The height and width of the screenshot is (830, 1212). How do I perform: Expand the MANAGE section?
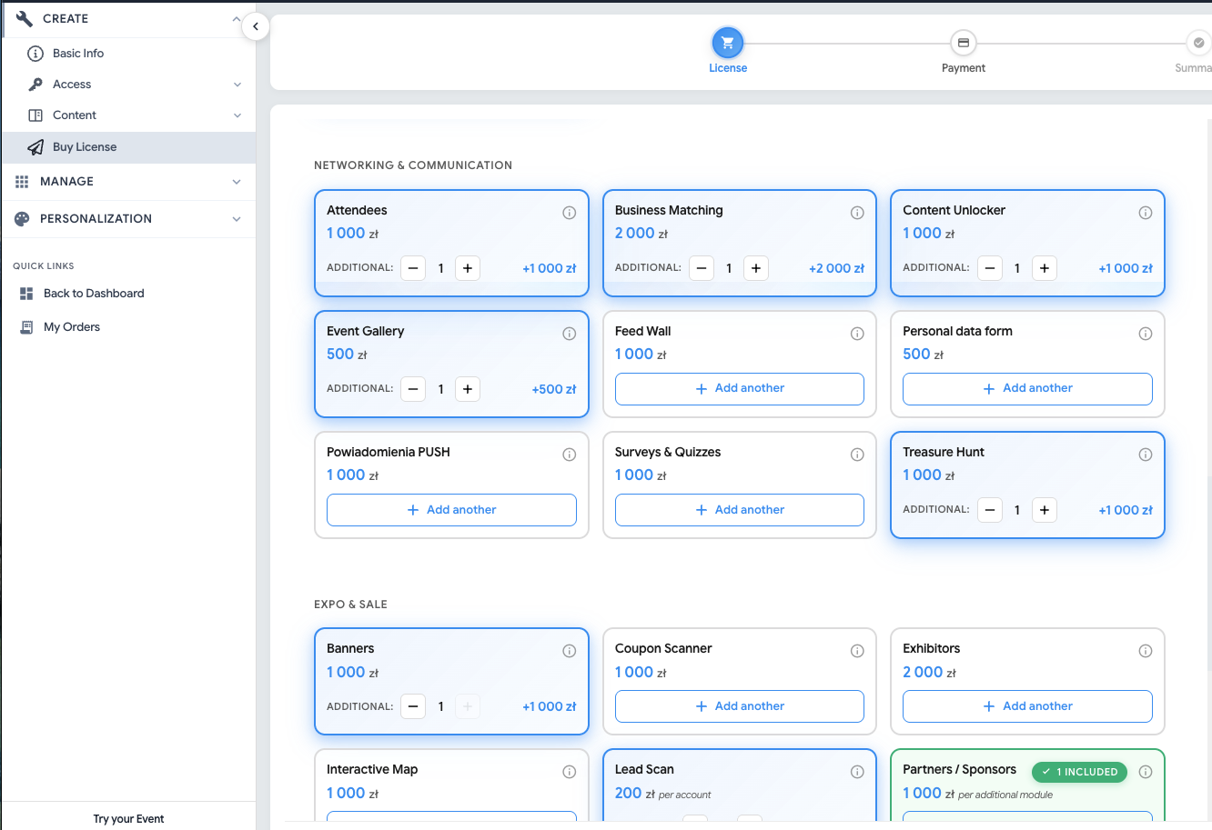coord(237,182)
